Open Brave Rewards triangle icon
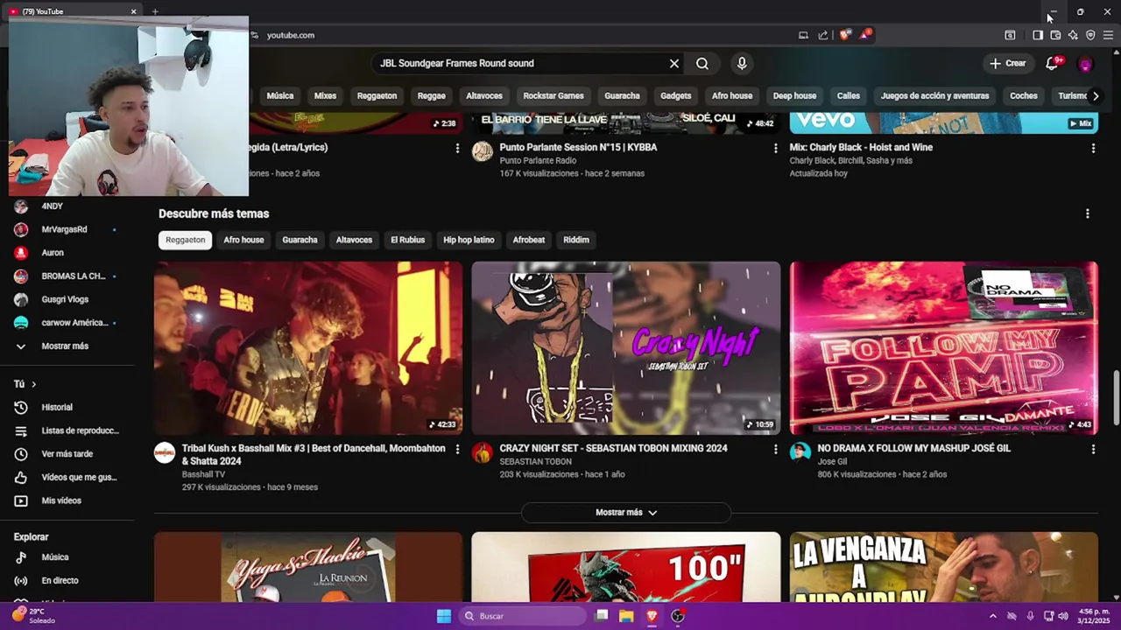The image size is (1121, 630). click(865, 35)
